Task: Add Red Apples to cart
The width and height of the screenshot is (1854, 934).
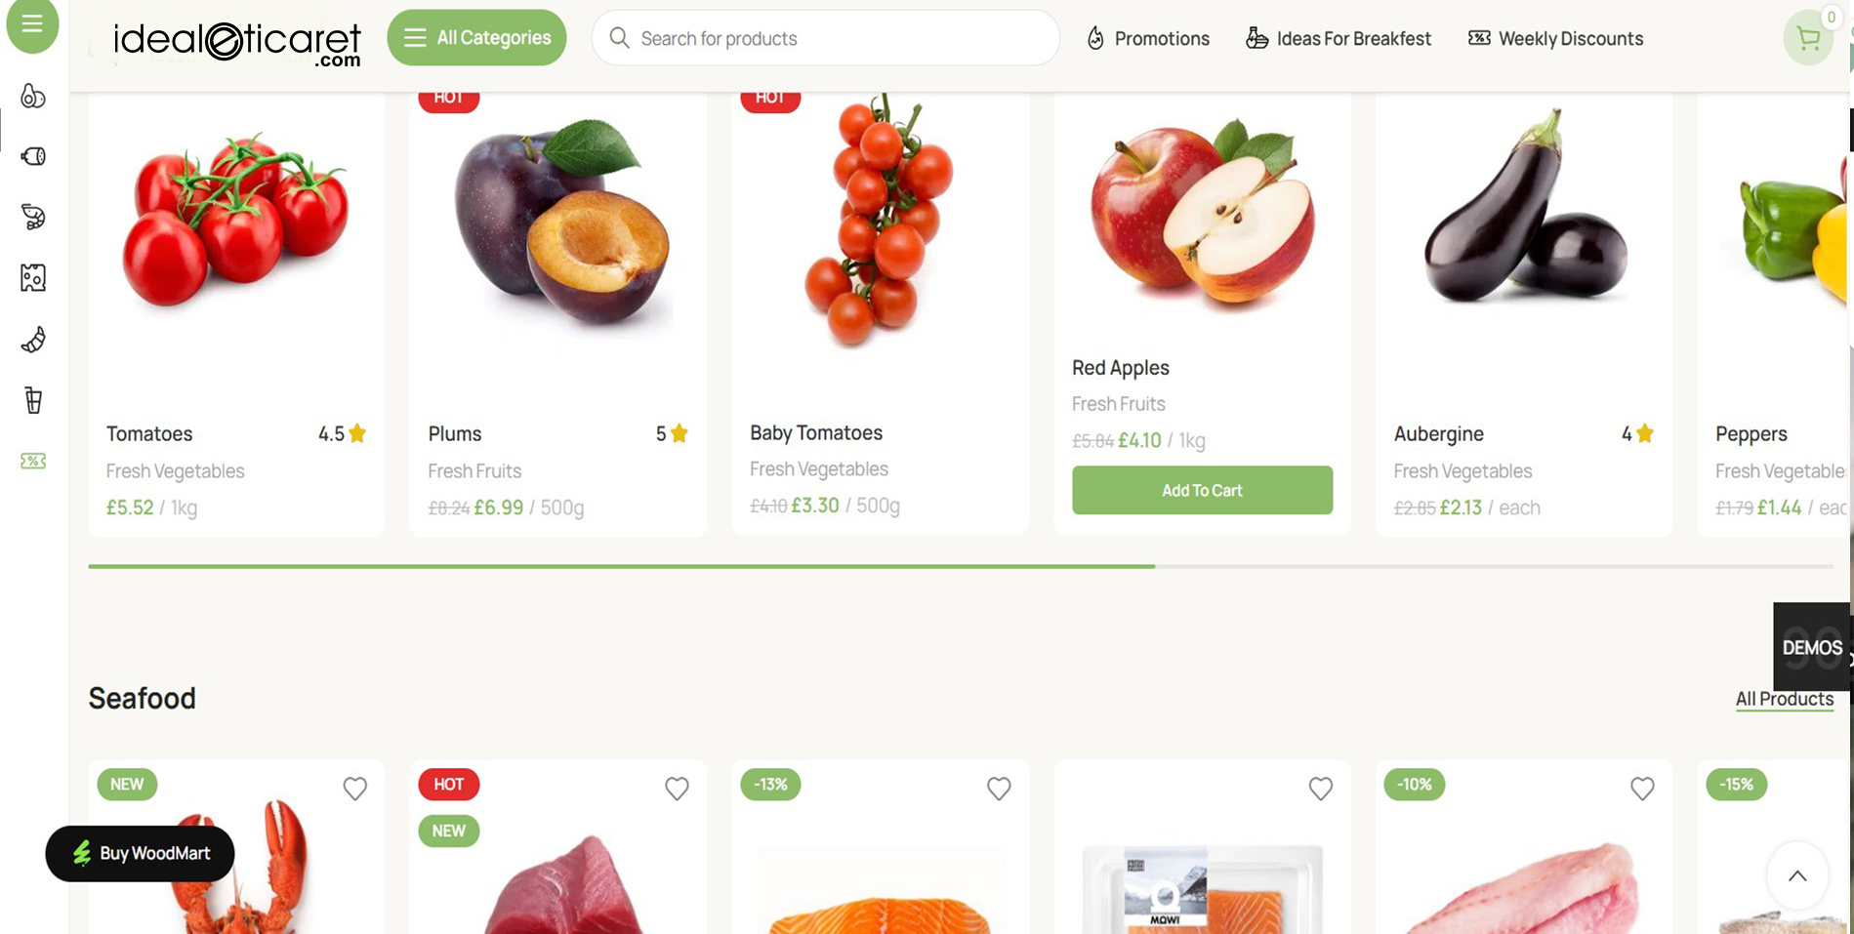Action: coord(1202,490)
